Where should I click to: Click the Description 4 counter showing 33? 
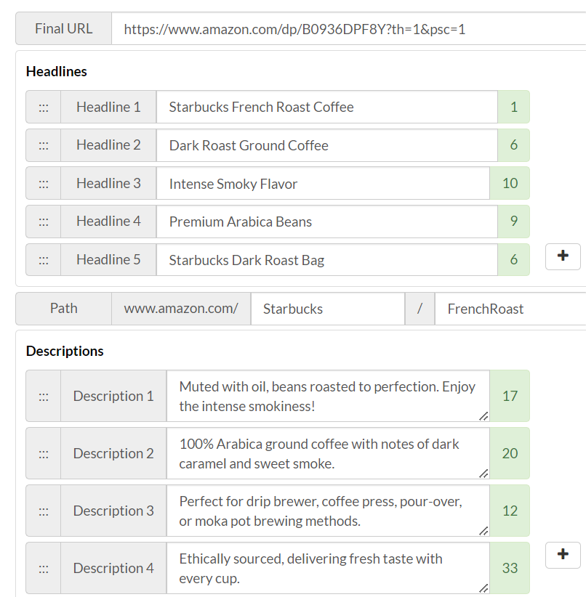(510, 568)
